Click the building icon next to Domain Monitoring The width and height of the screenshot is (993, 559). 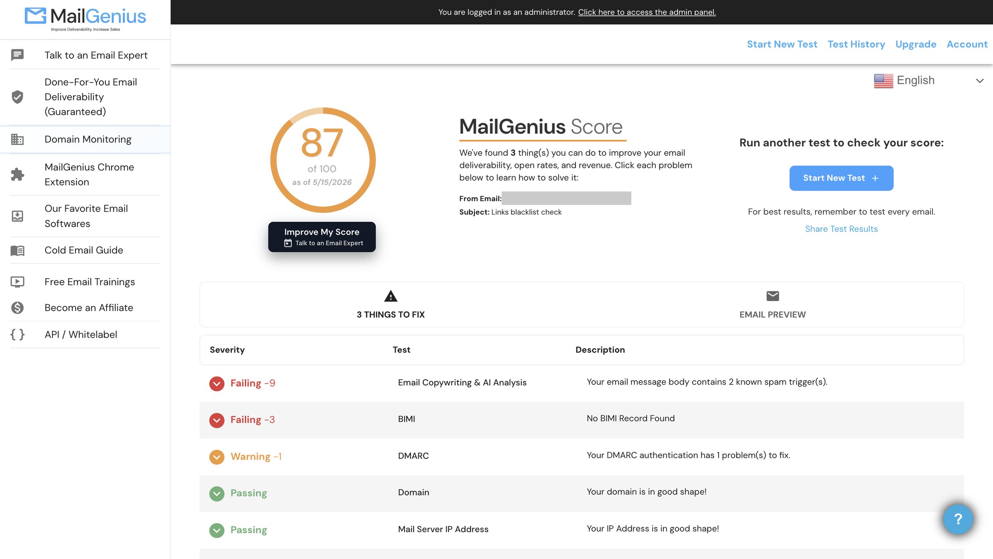pos(17,139)
